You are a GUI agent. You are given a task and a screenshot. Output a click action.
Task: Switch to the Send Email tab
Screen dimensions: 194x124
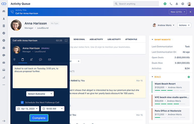pos(79,39)
